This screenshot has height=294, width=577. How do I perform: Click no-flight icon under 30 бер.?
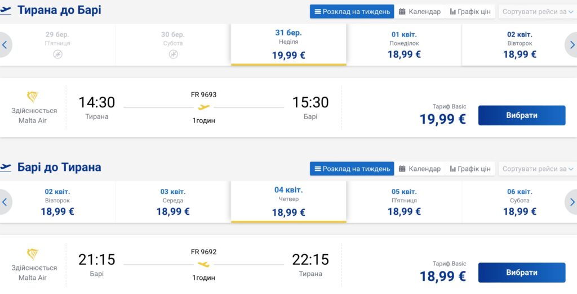pos(174,55)
